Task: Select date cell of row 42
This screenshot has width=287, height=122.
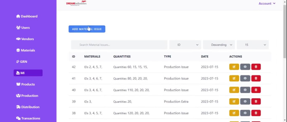Action: [210, 67]
